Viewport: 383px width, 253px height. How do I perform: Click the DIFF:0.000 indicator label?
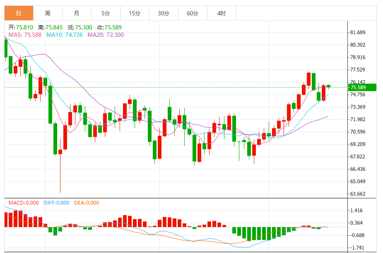56,203
